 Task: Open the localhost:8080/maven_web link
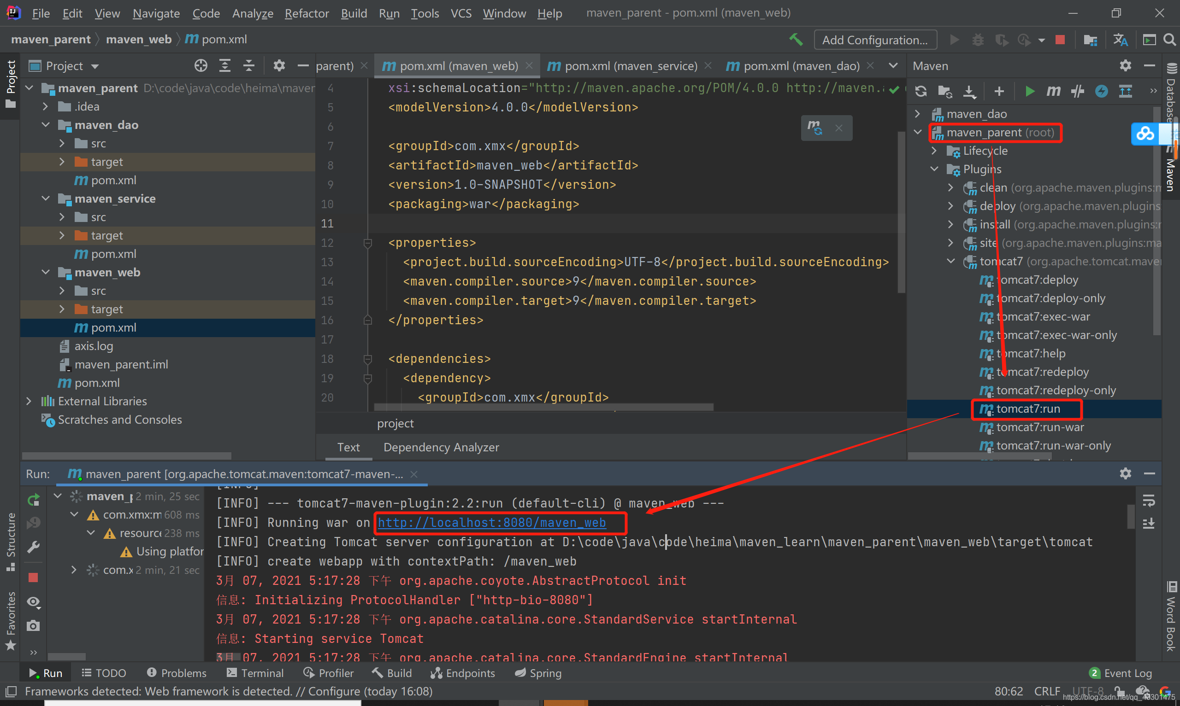pos(491,522)
